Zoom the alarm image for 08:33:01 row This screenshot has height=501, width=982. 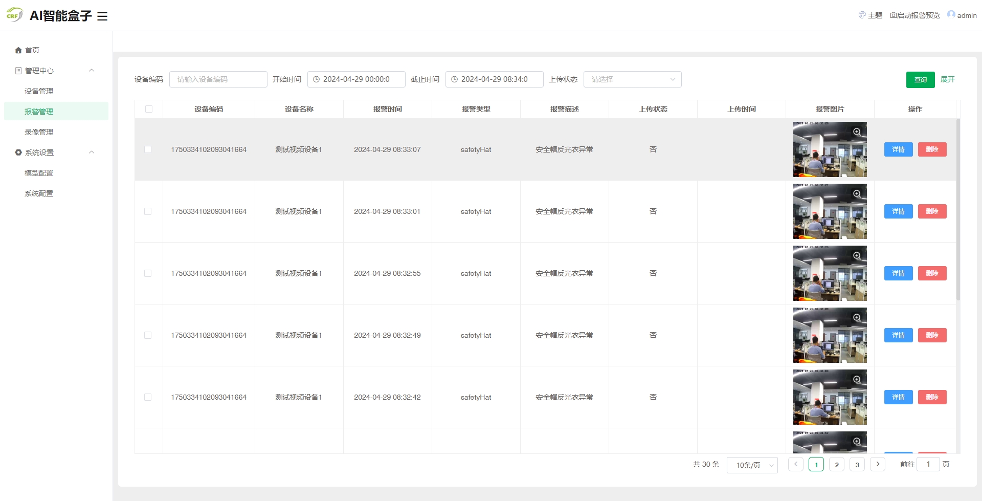click(x=857, y=194)
